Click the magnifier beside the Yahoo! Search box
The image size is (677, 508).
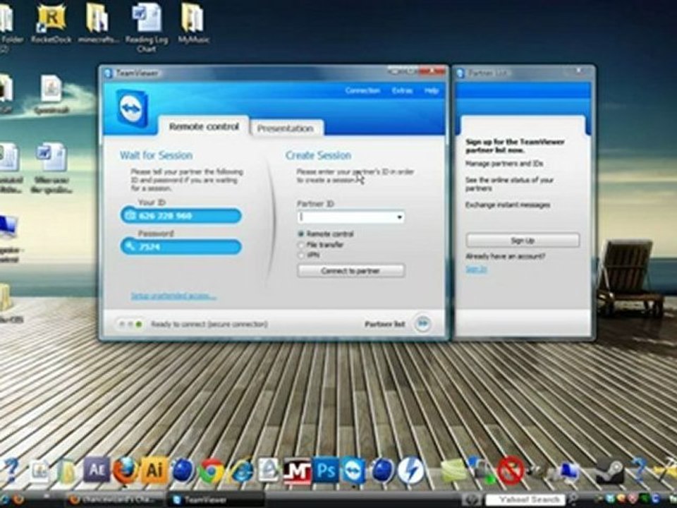pyautogui.click(x=574, y=500)
